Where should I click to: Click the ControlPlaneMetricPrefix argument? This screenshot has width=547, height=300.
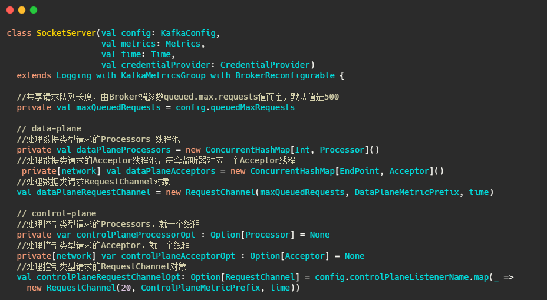(x=203, y=288)
